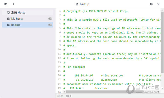Click the line 'This is a sample HOSTS file'

click(x=112, y=20)
